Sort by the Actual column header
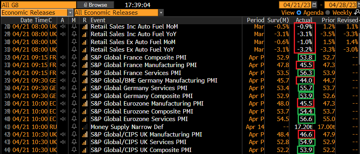Screen dimensions: 360x154 pos(304,20)
